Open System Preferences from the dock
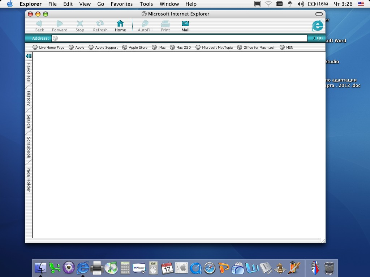Viewport: 370px width, 277px height. tap(181, 268)
